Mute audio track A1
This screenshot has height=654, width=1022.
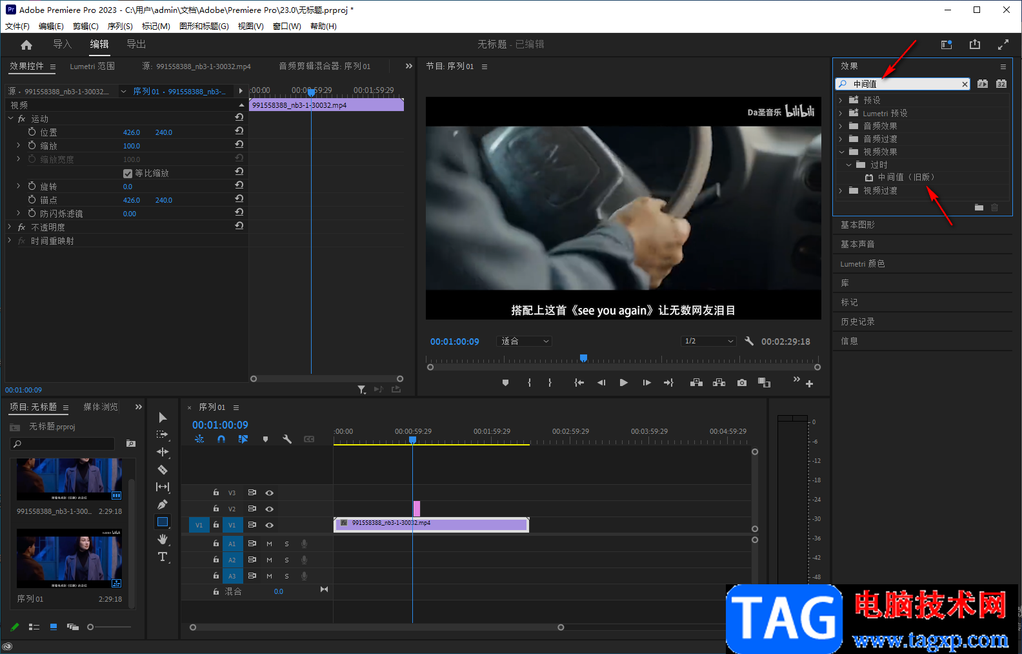(x=269, y=544)
